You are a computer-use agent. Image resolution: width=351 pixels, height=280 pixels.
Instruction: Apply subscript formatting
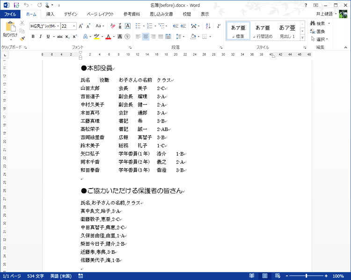point(67,36)
